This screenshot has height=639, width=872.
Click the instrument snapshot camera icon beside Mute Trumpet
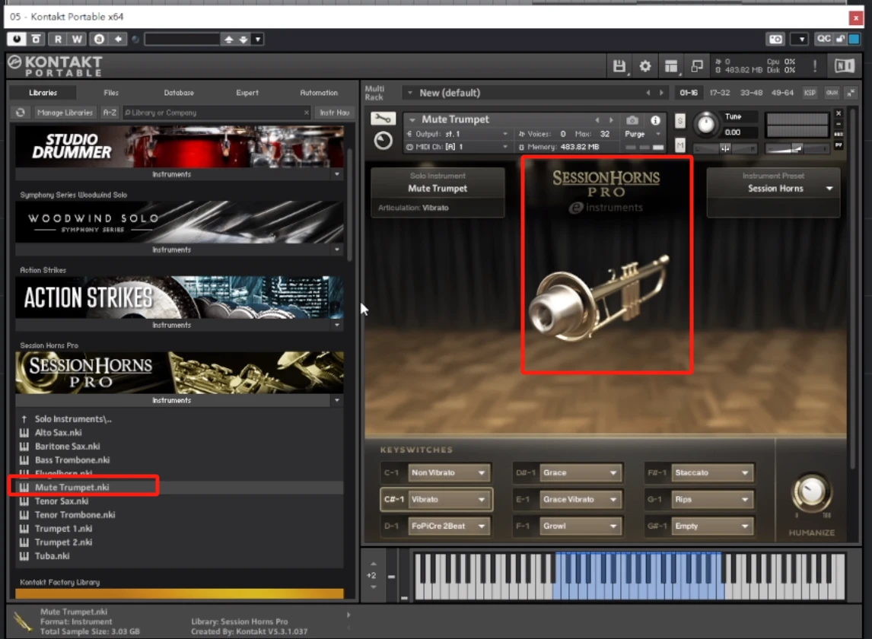632,119
